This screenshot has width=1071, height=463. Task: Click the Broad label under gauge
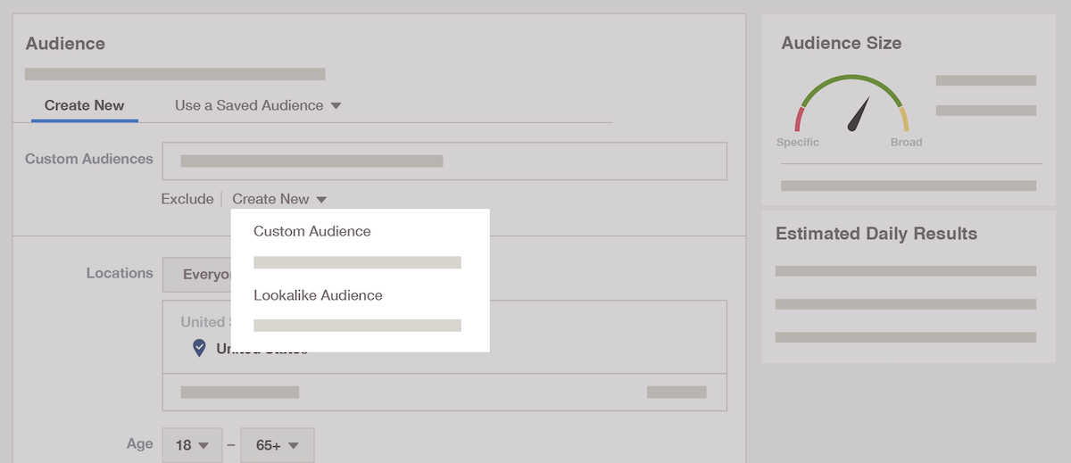pyautogui.click(x=906, y=143)
